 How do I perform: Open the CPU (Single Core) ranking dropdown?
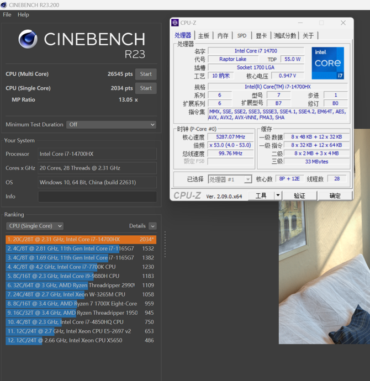coord(35,226)
